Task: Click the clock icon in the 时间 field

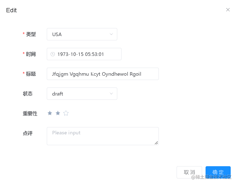Action: coord(53,54)
